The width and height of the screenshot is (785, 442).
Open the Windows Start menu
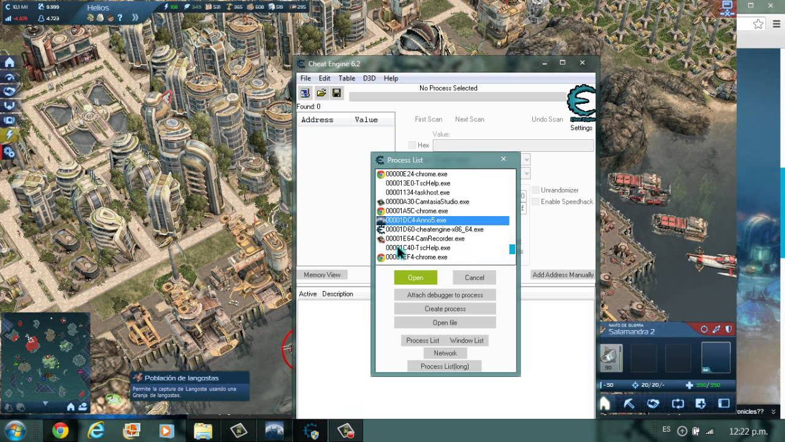14,430
